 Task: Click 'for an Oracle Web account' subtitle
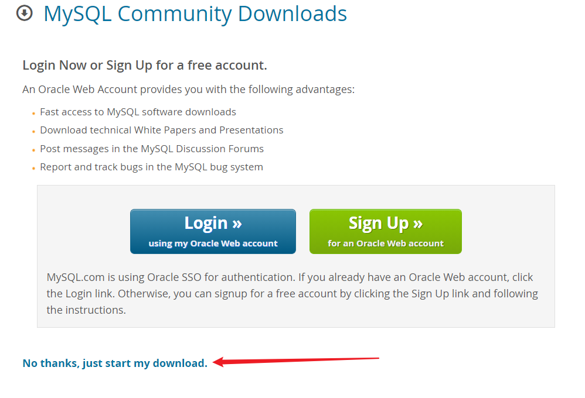[386, 243]
